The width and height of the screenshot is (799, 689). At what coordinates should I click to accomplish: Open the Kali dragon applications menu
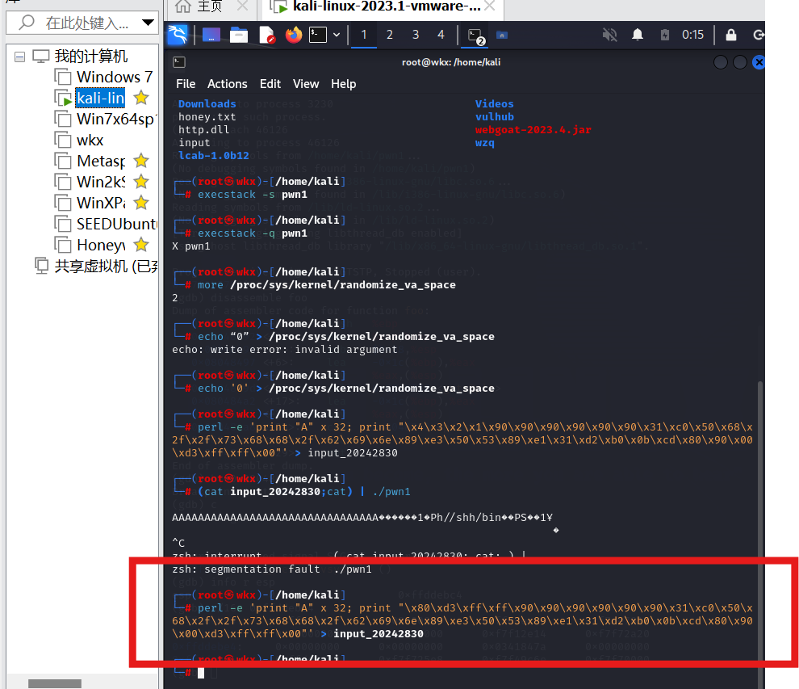[x=178, y=35]
